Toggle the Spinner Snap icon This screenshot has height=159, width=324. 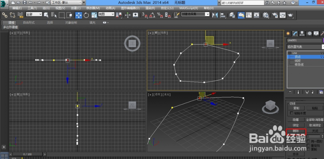tap(168, 15)
